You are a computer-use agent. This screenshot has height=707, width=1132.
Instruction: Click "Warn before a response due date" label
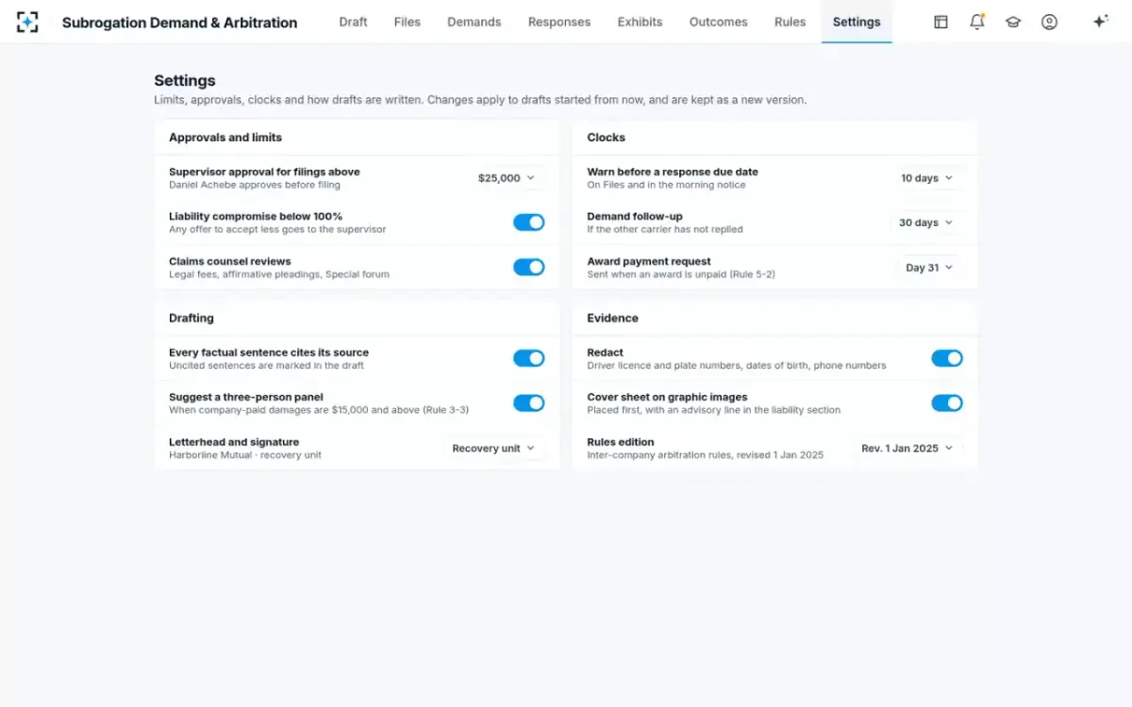[x=673, y=172]
